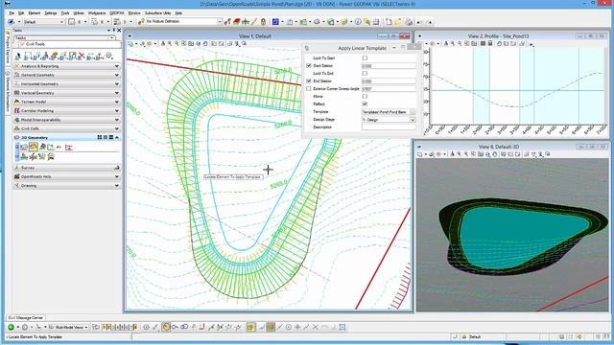614x345 pixels.
Task: Open the Tasks dropdown list
Action: coord(112,38)
